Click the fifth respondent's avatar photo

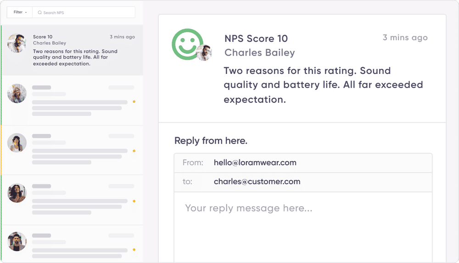click(x=17, y=241)
